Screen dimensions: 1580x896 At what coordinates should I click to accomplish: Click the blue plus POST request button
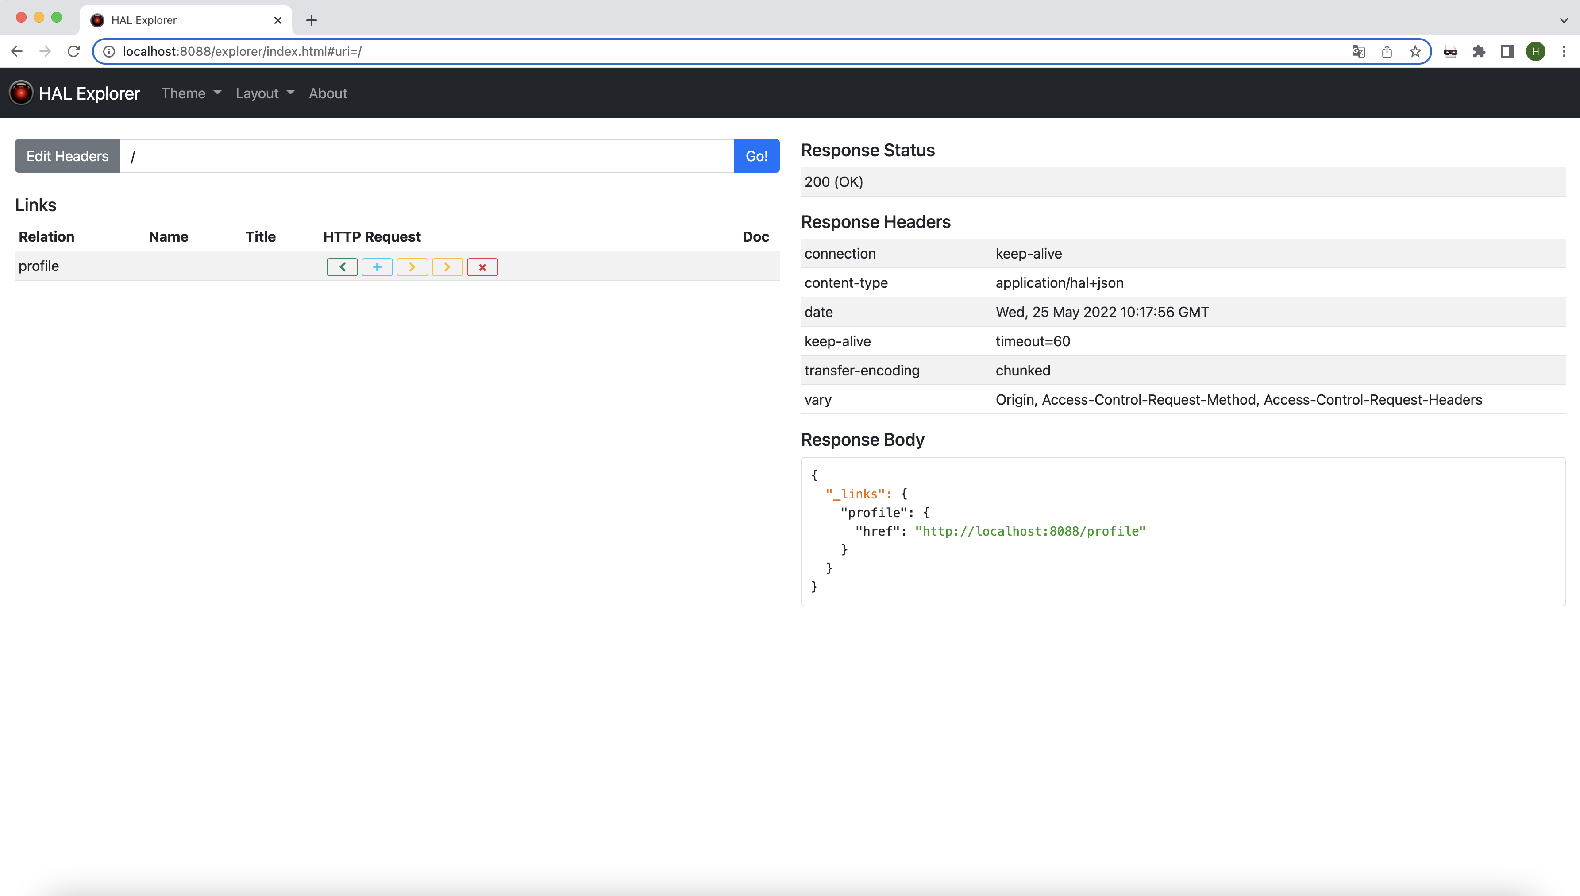[x=377, y=267]
